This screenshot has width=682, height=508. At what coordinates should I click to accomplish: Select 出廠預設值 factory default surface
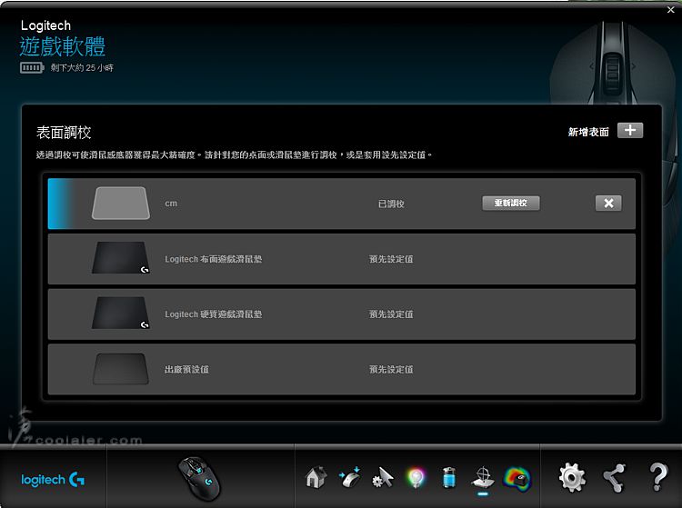[341, 369]
